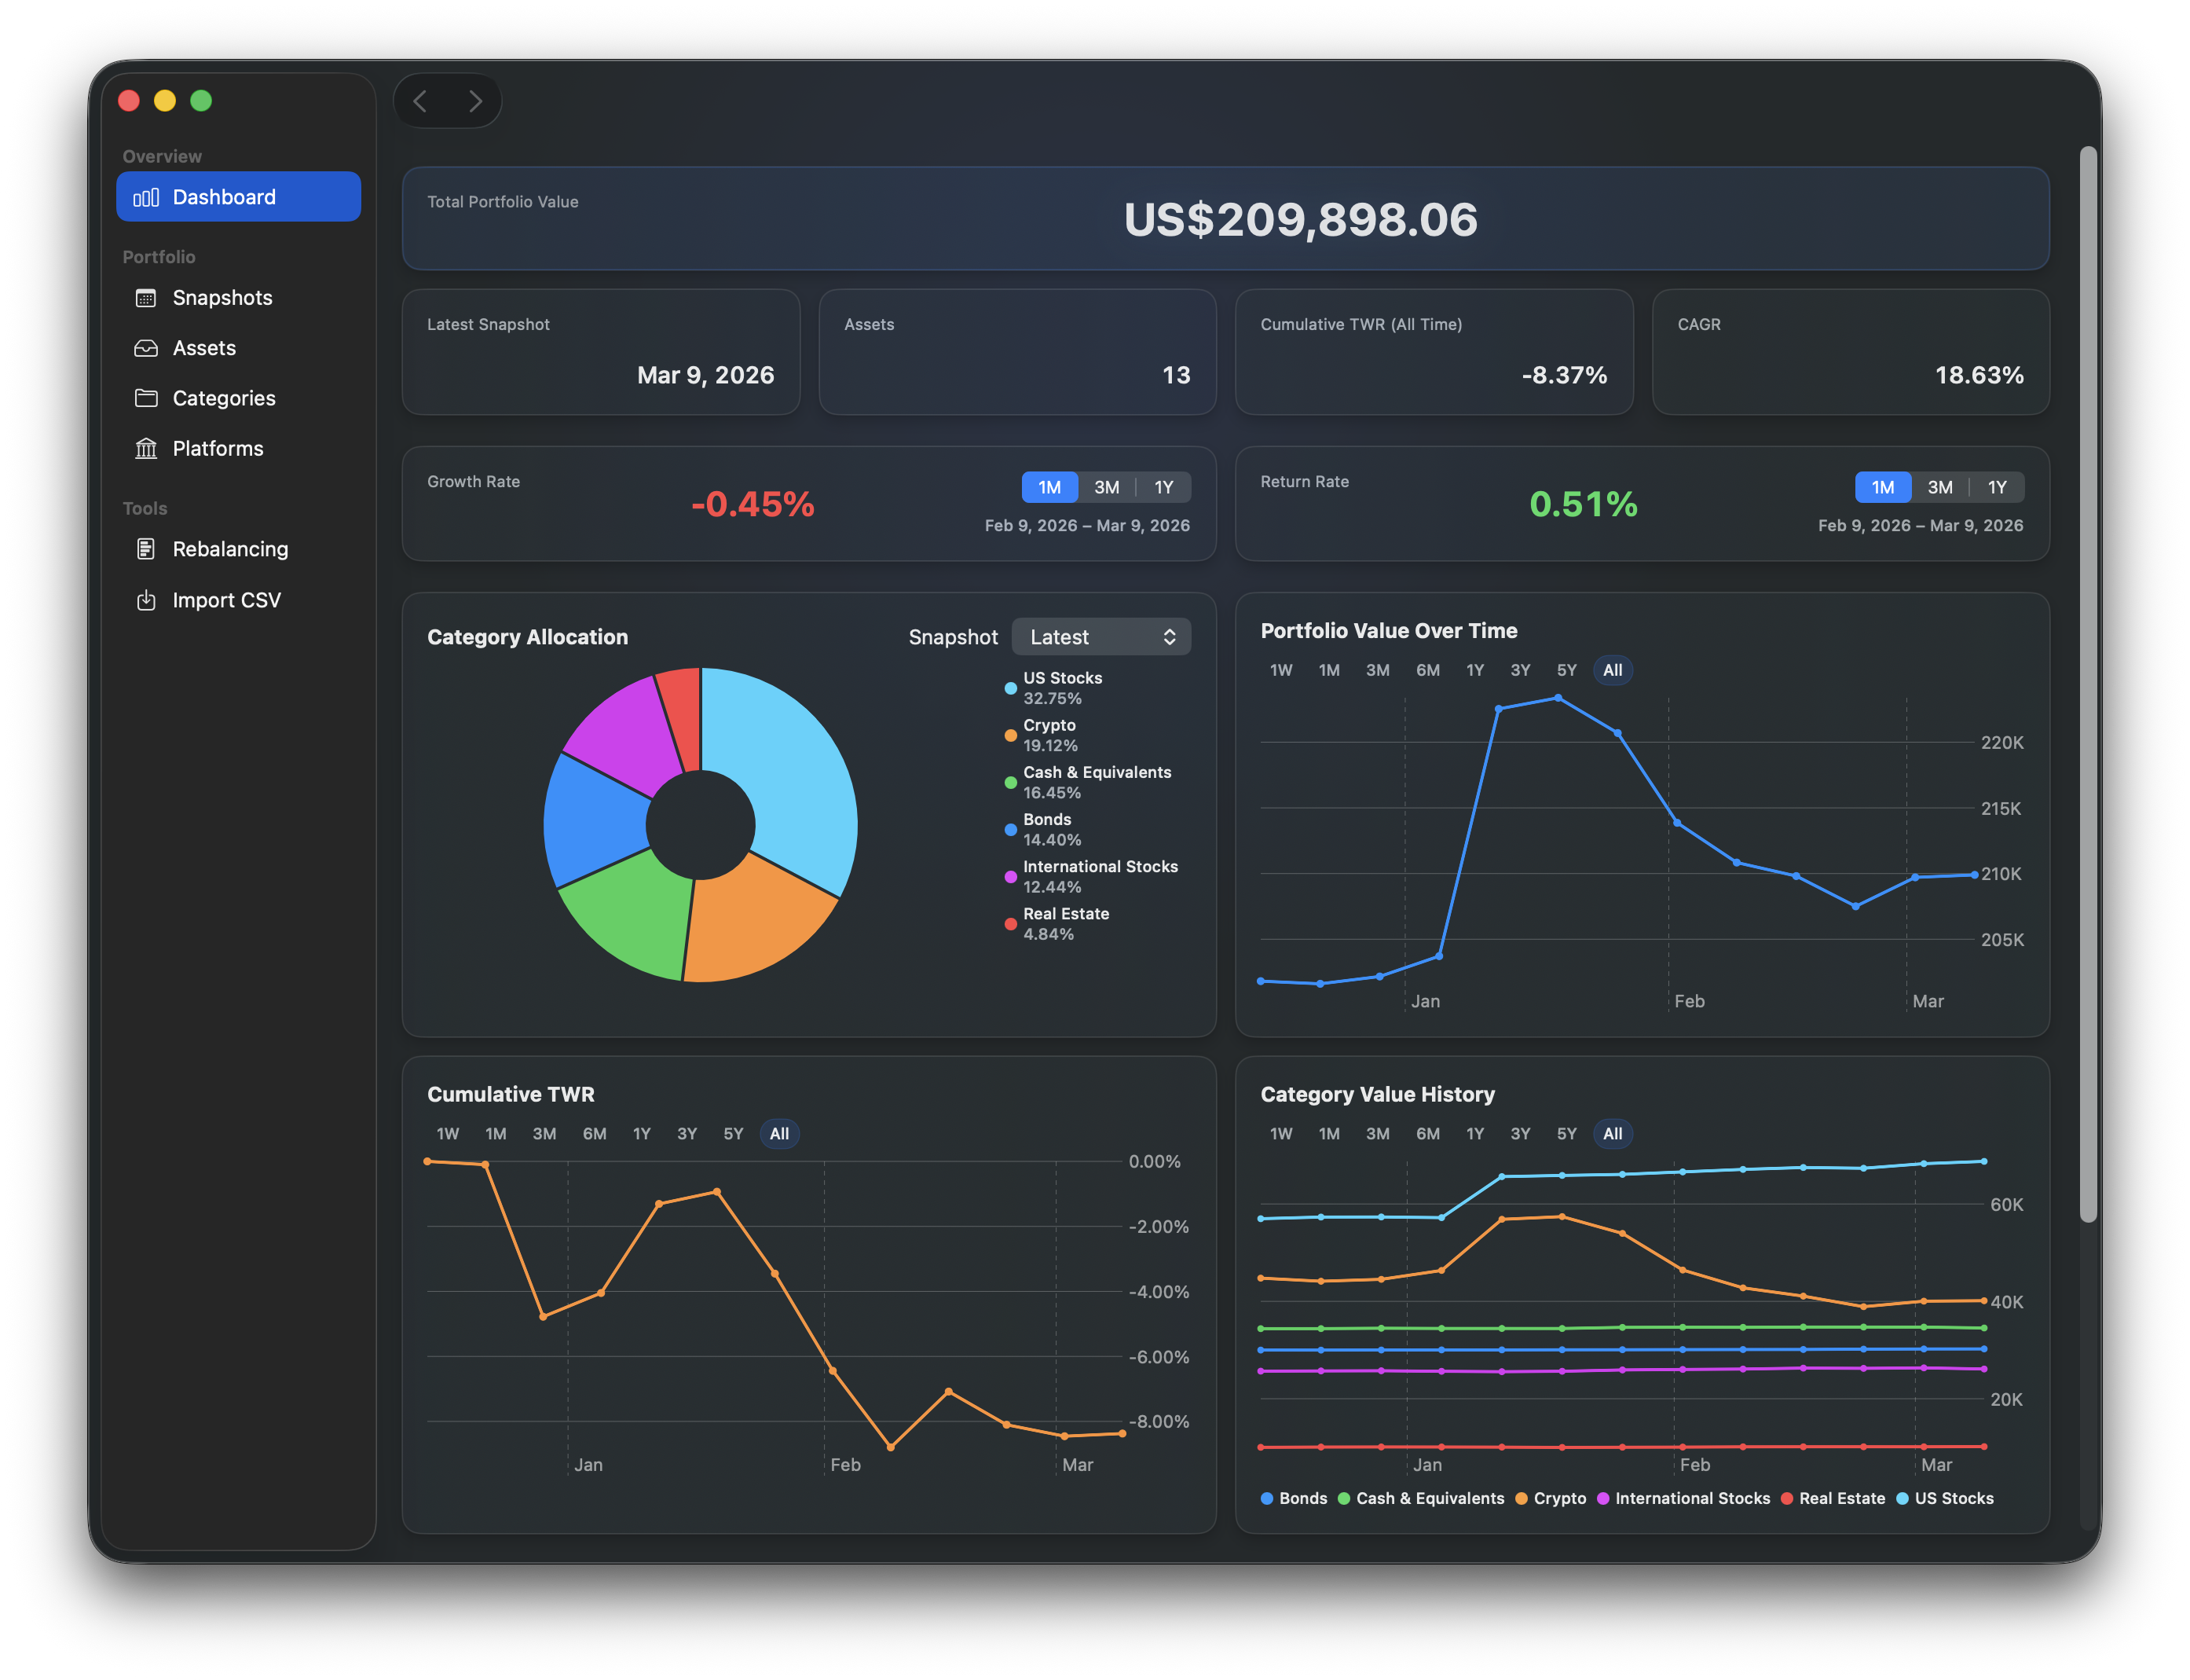Screen dimensions: 2190x1680
Task: Open the Snapshot Latest dropdown
Action: pyautogui.click(x=1100, y=636)
